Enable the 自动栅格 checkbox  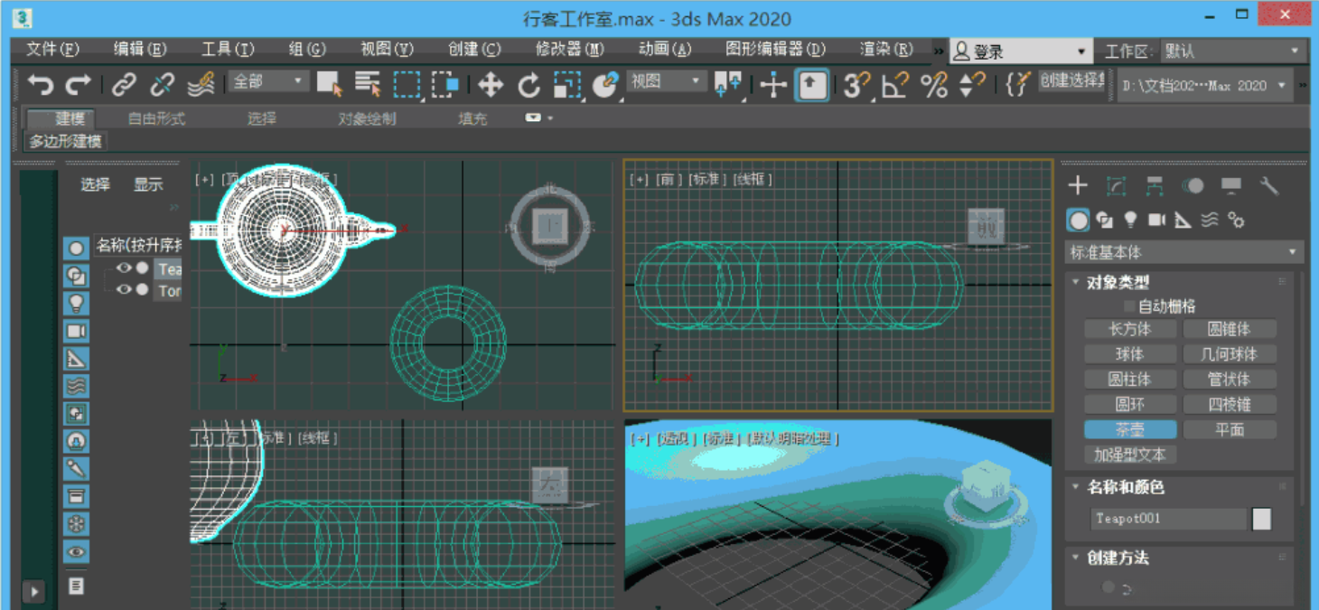pos(1129,306)
